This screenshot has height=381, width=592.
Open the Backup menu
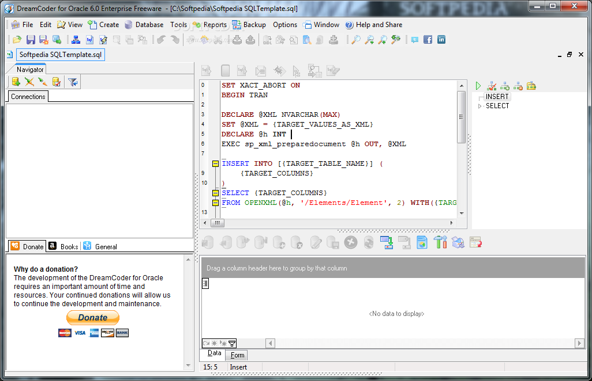coord(249,25)
